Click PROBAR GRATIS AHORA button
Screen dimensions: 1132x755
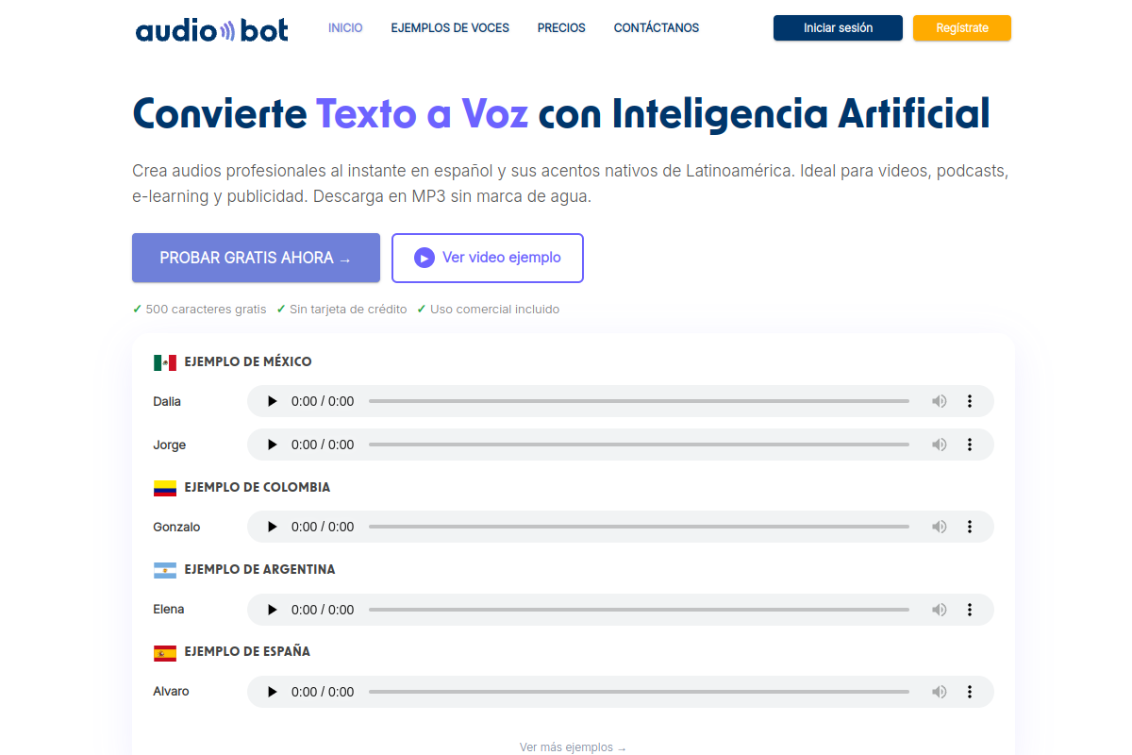[x=256, y=258]
